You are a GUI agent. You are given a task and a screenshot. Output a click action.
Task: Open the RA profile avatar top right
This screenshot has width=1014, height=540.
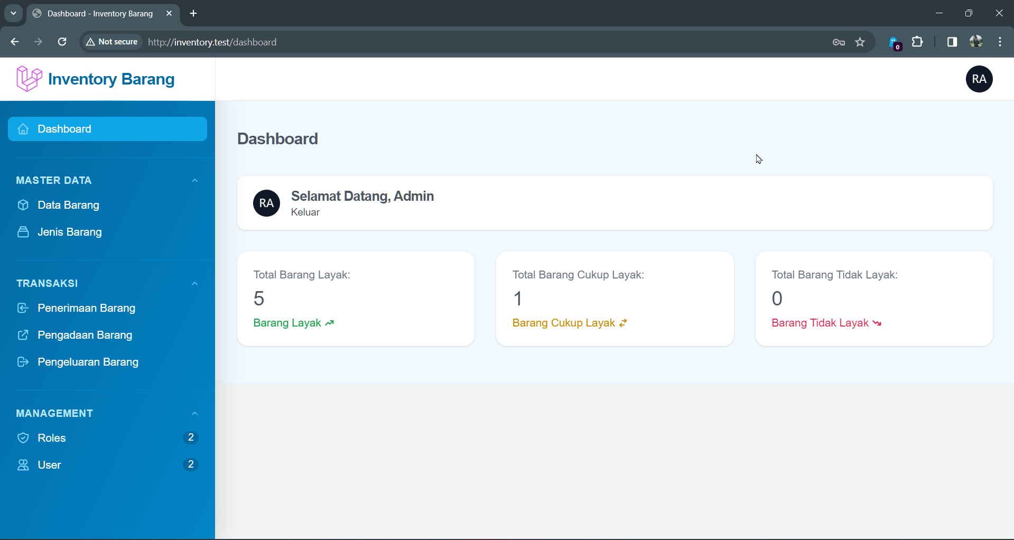979,79
